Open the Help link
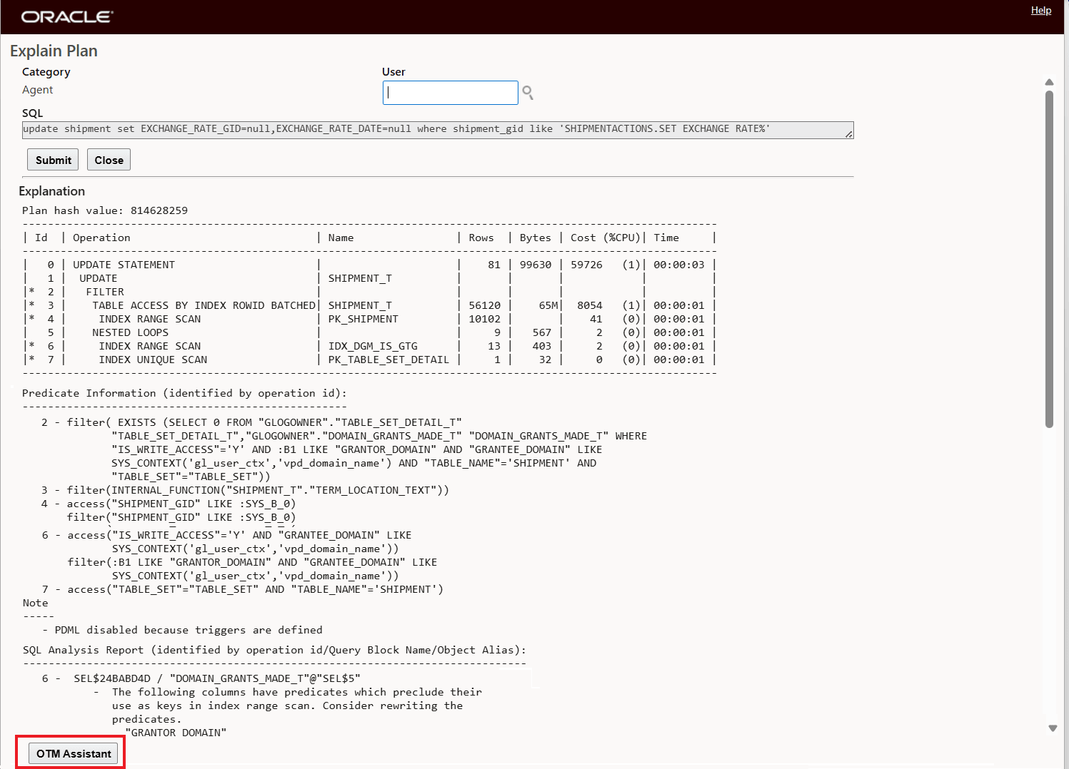The width and height of the screenshot is (1069, 769). click(1040, 10)
